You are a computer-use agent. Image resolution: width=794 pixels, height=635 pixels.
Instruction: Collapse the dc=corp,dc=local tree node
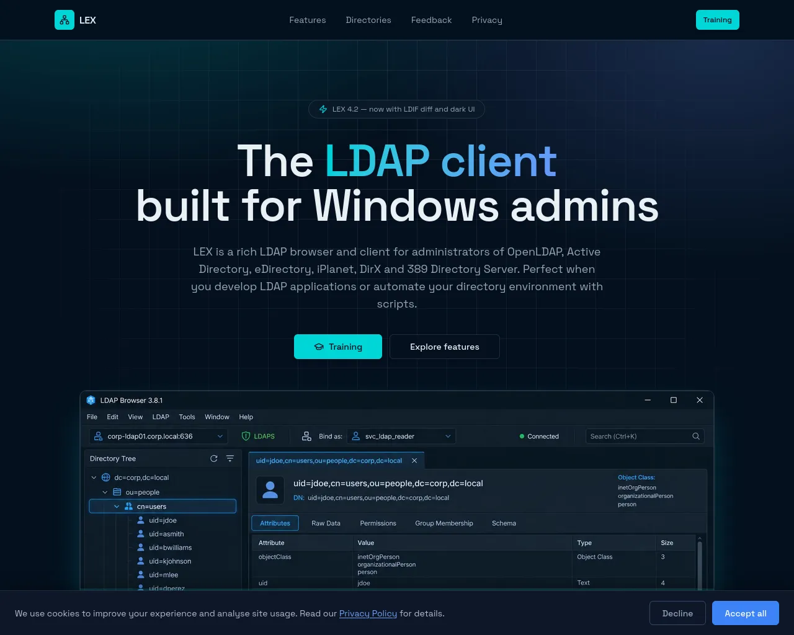[x=94, y=477]
